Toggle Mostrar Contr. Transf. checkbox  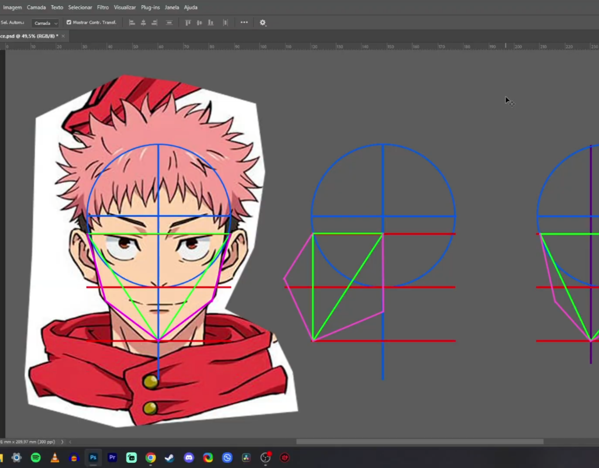click(x=69, y=23)
